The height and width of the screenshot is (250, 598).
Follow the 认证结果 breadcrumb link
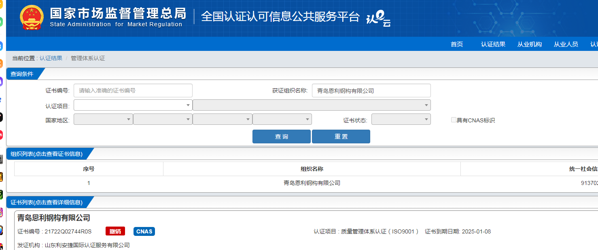[51, 58]
